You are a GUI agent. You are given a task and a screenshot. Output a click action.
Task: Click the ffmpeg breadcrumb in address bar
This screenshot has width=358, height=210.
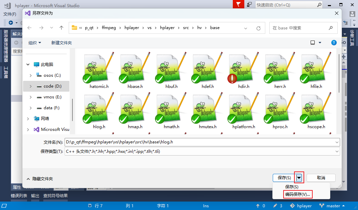[x=109, y=28]
